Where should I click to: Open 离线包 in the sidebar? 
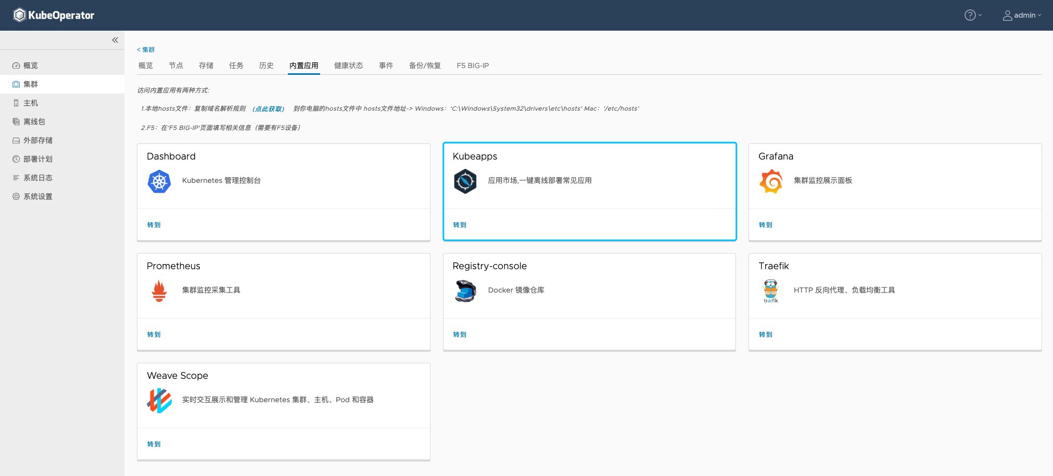point(62,122)
